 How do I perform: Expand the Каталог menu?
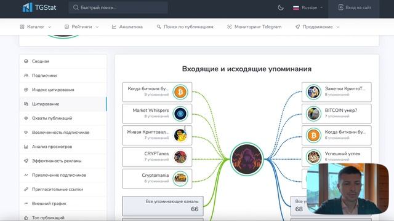pos(36,27)
